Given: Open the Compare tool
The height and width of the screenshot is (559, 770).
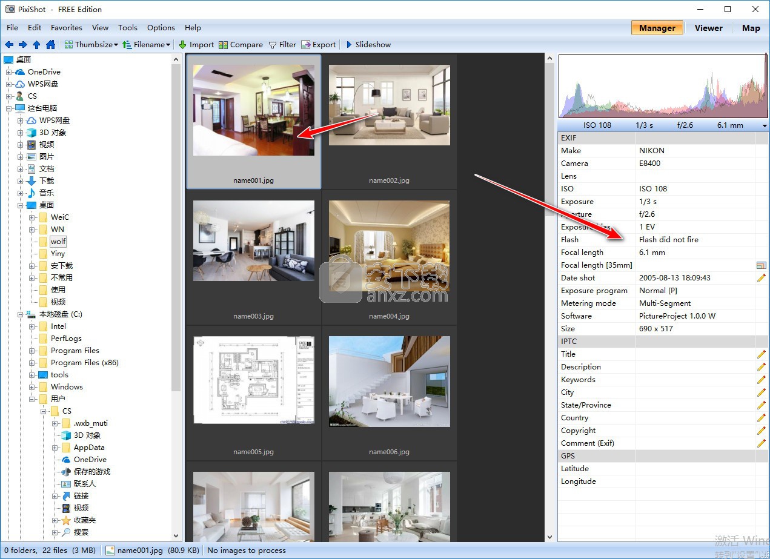Looking at the screenshot, I should pos(241,45).
